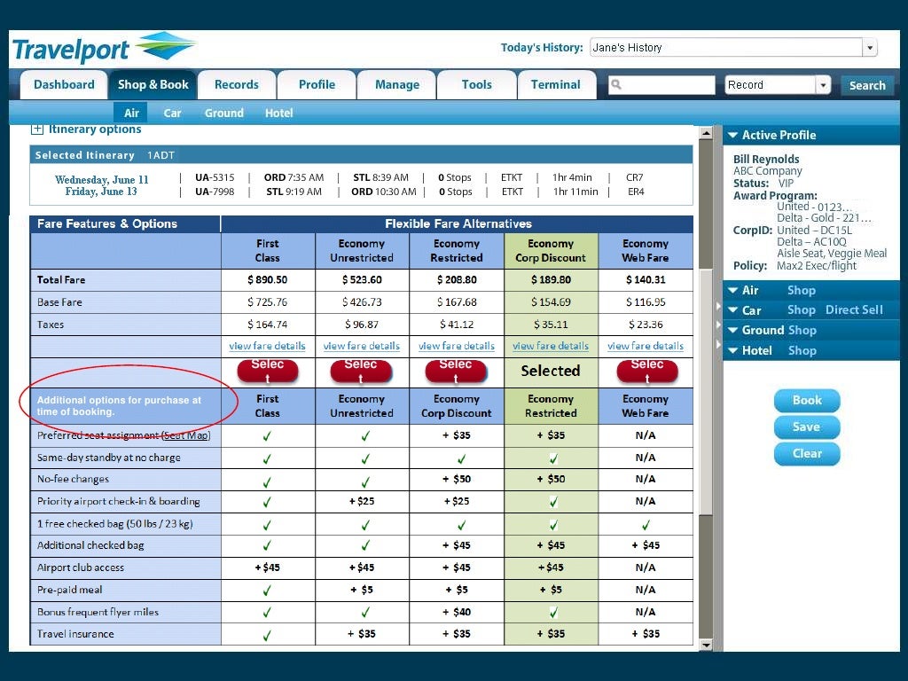Click 'Airport club access' row label
Screen dimensions: 908x681
81,567
